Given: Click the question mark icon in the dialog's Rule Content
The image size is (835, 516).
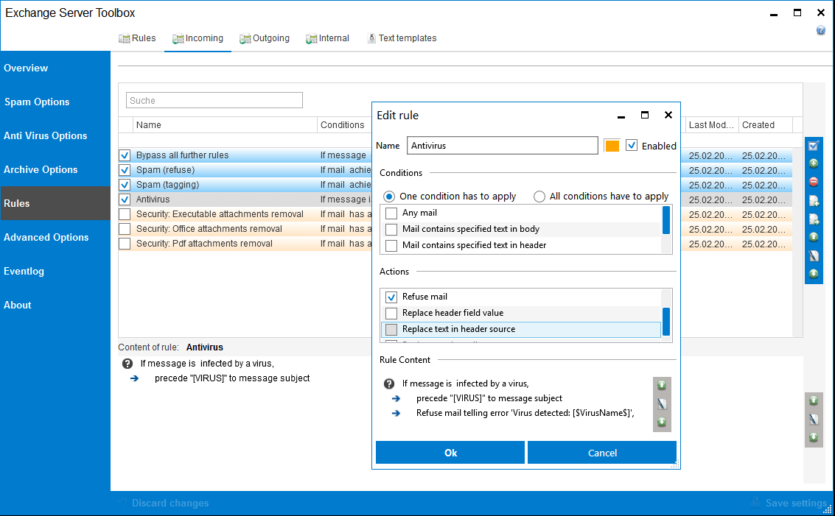Looking at the screenshot, I should [x=389, y=384].
